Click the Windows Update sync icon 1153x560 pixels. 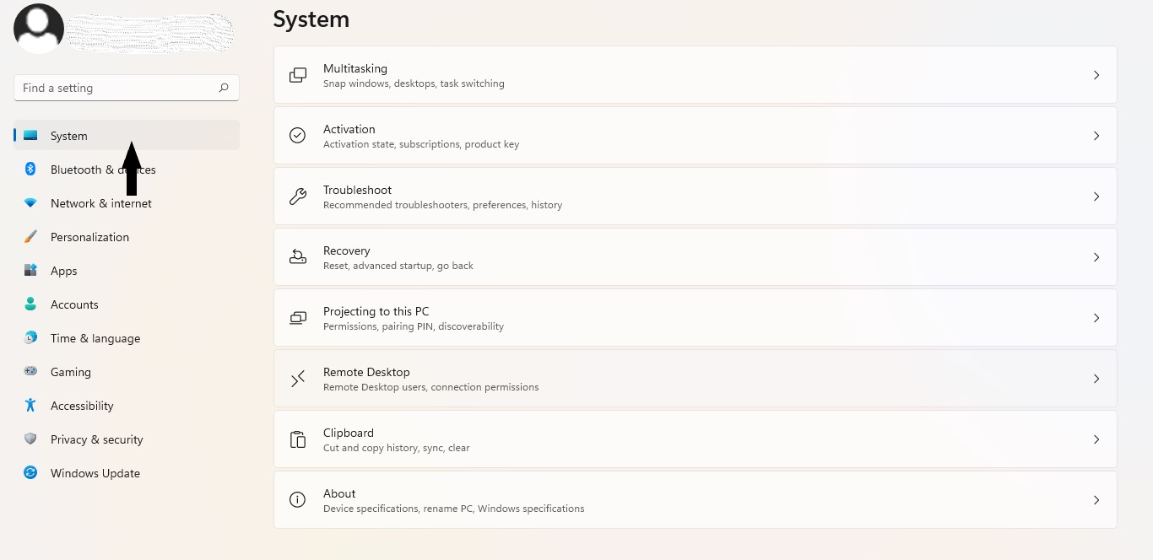click(x=30, y=473)
